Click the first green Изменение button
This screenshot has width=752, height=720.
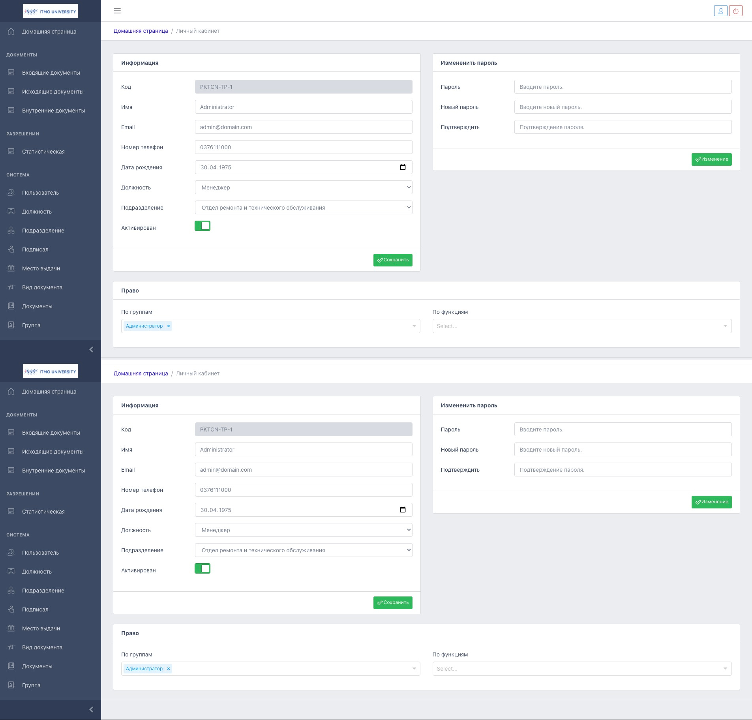point(711,159)
